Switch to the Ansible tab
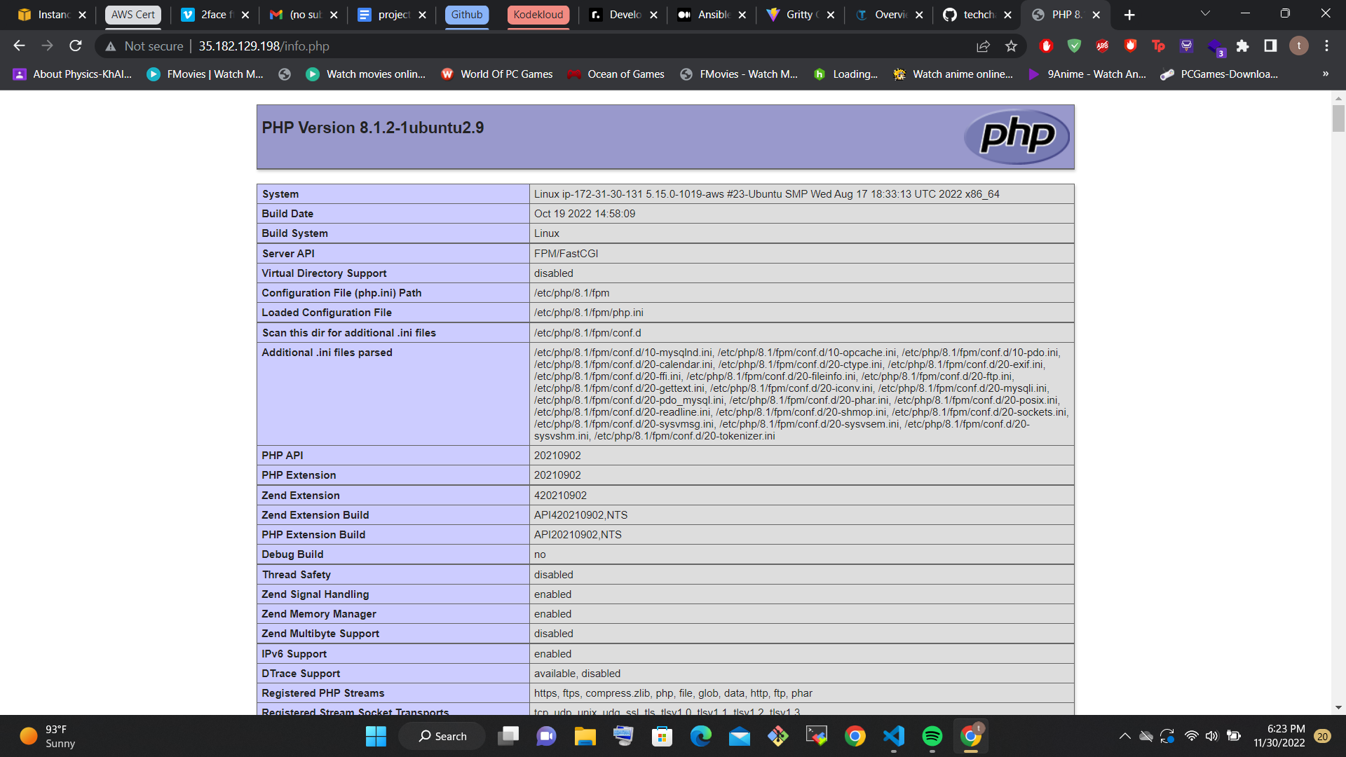The height and width of the screenshot is (757, 1346). [713, 15]
